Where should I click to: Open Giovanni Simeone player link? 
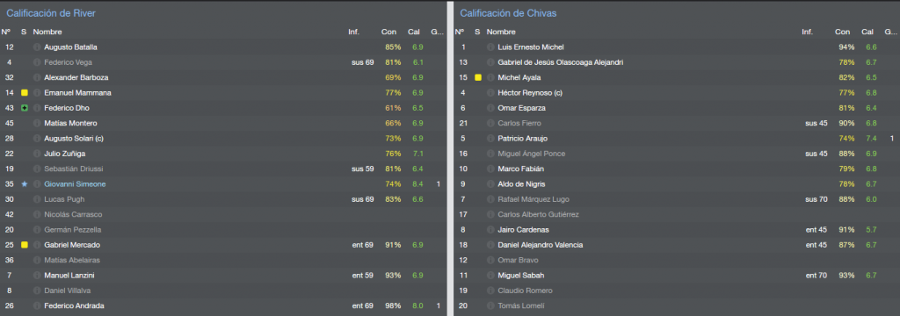[x=75, y=184]
